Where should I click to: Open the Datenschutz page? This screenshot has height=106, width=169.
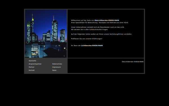[57, 64]
